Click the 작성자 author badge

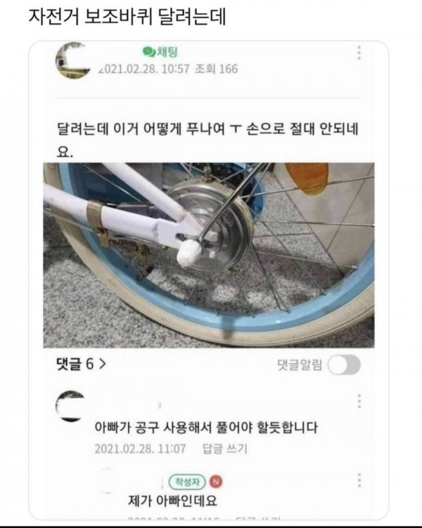coord(187,482)
